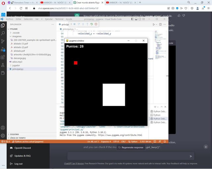Open descarga.jpg image file
Screen dimensions: 212x169
[20, 58]
